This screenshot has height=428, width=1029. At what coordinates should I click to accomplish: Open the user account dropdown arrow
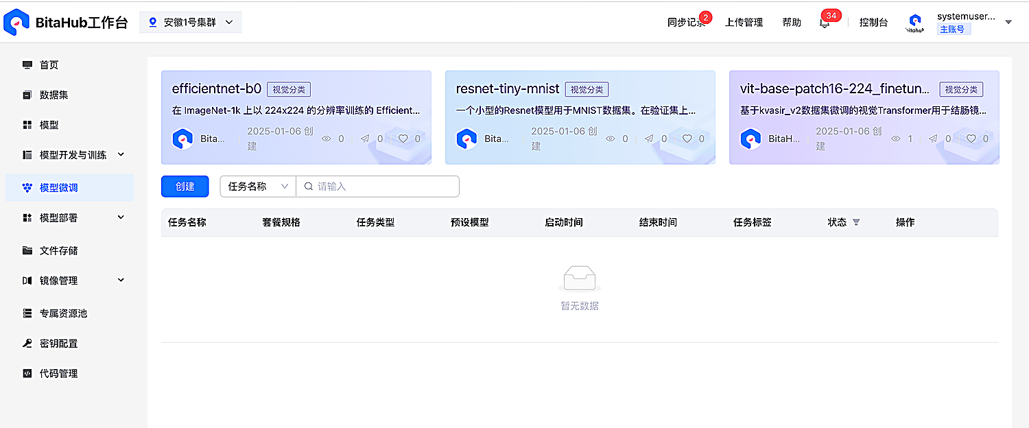click(x=1008, y=22)
